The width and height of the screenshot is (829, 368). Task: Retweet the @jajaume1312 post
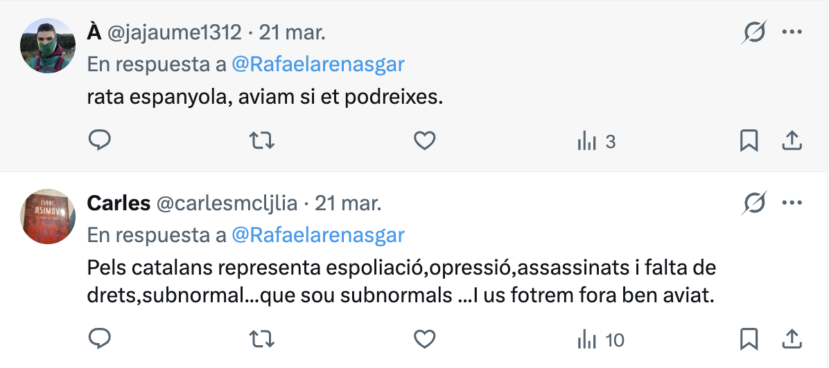tap(261, 141)
